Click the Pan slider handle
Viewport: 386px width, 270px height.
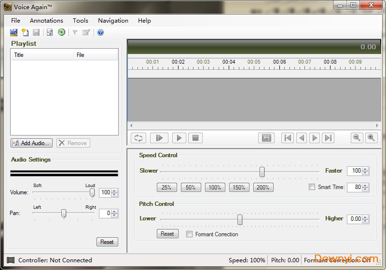63,213
